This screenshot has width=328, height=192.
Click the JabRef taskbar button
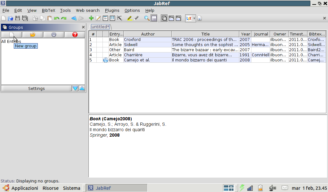pyautogui.click(x=117, y=188)
